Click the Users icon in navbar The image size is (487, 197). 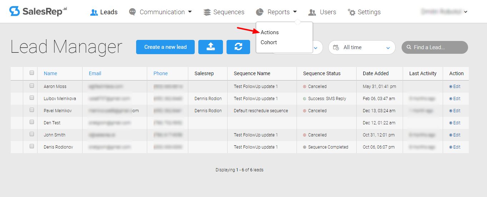(312, 12)
